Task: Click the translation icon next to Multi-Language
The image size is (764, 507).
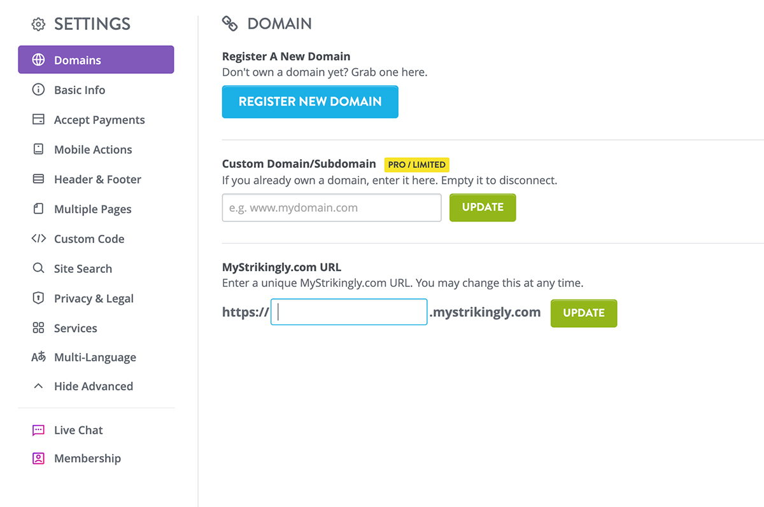Action: 39,357
